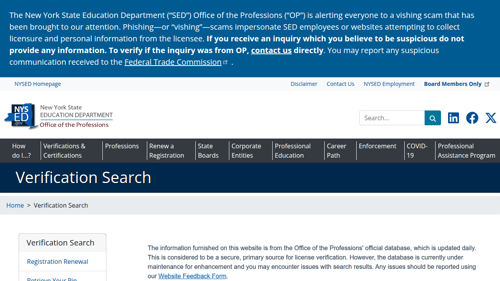Focus the Search text field
The width and height of the screenshot is (500, 281).
coord(392,118)
